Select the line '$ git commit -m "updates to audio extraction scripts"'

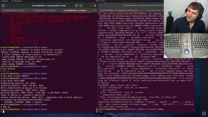[32, 50]
